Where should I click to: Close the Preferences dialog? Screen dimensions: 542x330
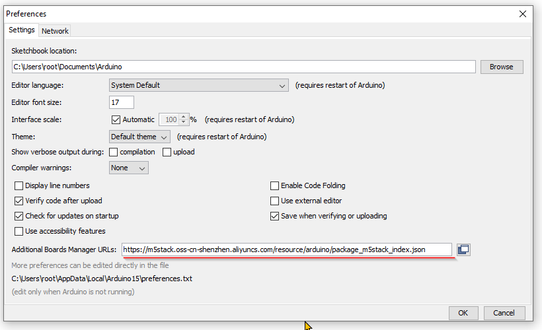coord(523,14)
